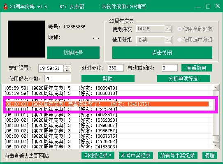Viewport: 223px width, 164px height.
Task: Minimize the 20周年庆典 window
Action: click(x=198, y=7)
